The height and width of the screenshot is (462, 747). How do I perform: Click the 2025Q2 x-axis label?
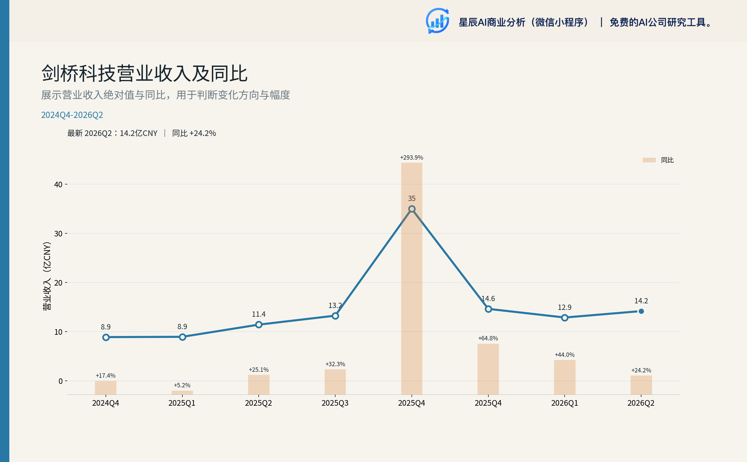(x=258, y=403)
